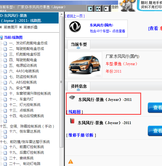Viewport: 162px width, 166px height.
Task: Open tree item 二十、音响系统
Action: click(x=21, y=158)
